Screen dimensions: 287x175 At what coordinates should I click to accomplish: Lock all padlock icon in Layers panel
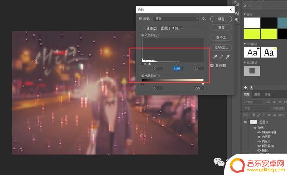coord(274,115)
